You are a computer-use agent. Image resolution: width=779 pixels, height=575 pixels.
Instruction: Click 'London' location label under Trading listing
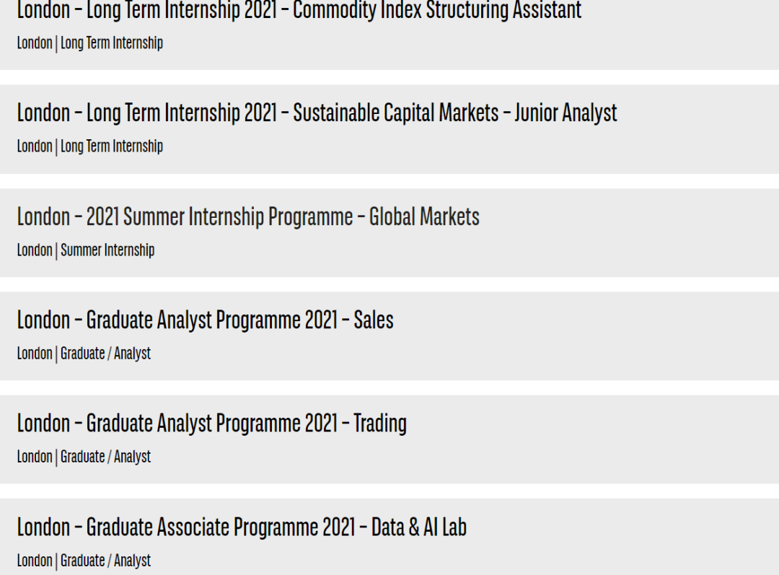pos(35,457)
